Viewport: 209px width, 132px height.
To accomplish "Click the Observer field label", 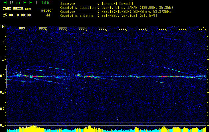I will point(67,4).
